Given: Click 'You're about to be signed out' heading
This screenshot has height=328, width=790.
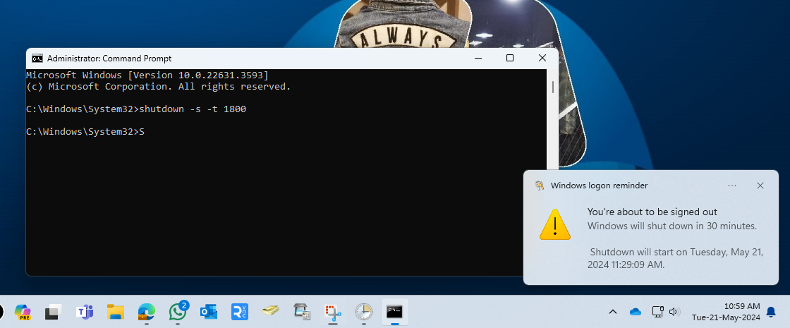Looking at the screenshot, I should pos(652,212).
